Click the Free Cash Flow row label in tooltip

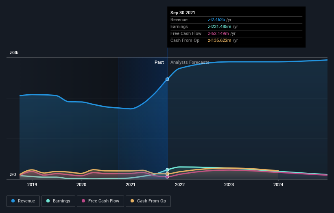[x=186, y=33]
